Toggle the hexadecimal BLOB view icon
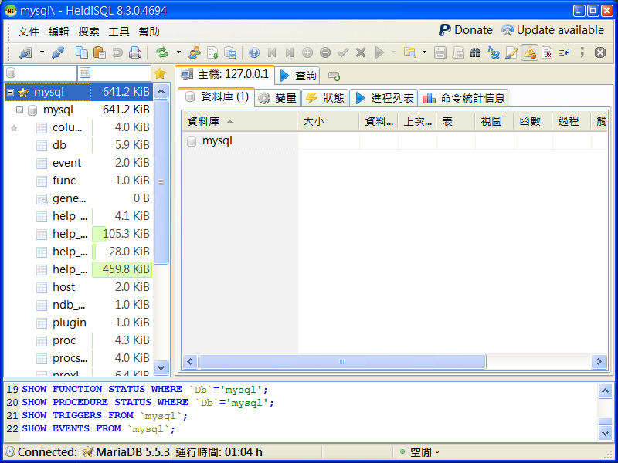618x463 pixels. pos(547,52)
